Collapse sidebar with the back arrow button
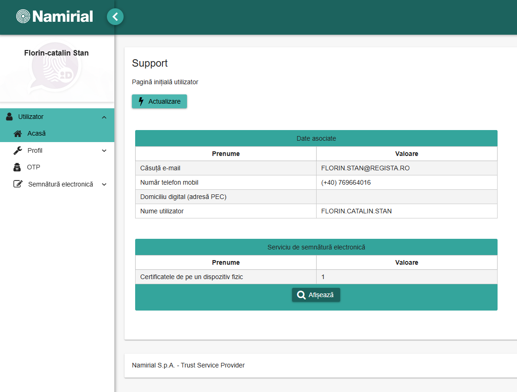This screenshot has width=517, height=392. pos(115,17)
